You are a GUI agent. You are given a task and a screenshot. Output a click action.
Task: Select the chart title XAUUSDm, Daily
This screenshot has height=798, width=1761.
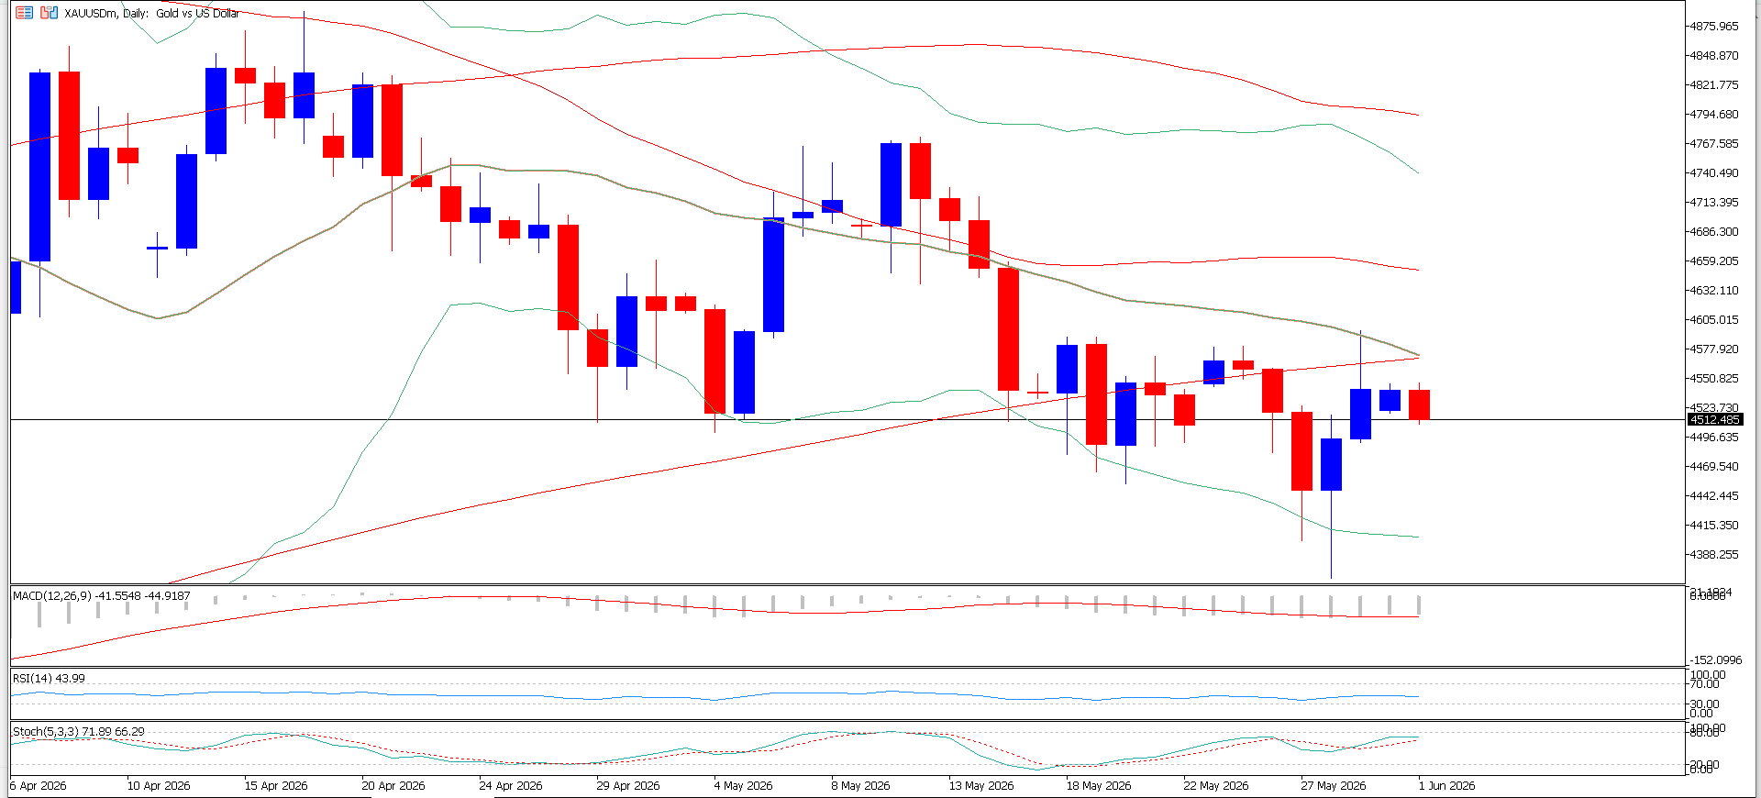107,13
